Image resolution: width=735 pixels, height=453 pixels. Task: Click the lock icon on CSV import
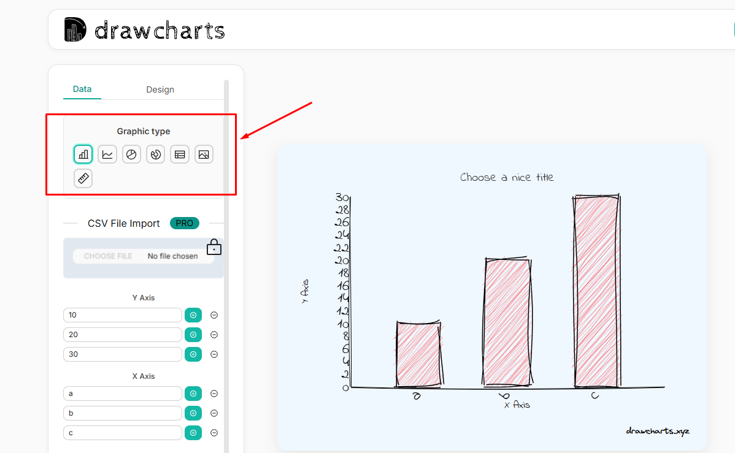point(214,247)
